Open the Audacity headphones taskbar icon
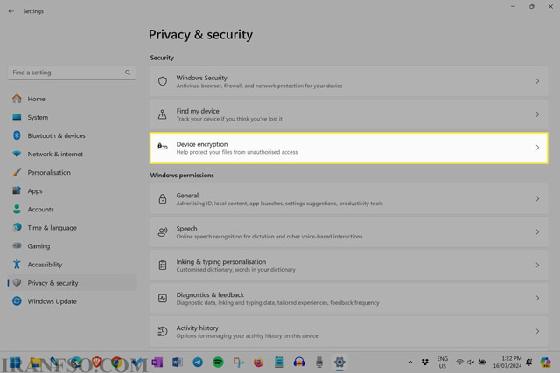This screenshot has height=373, width=560. click(299, 363)
